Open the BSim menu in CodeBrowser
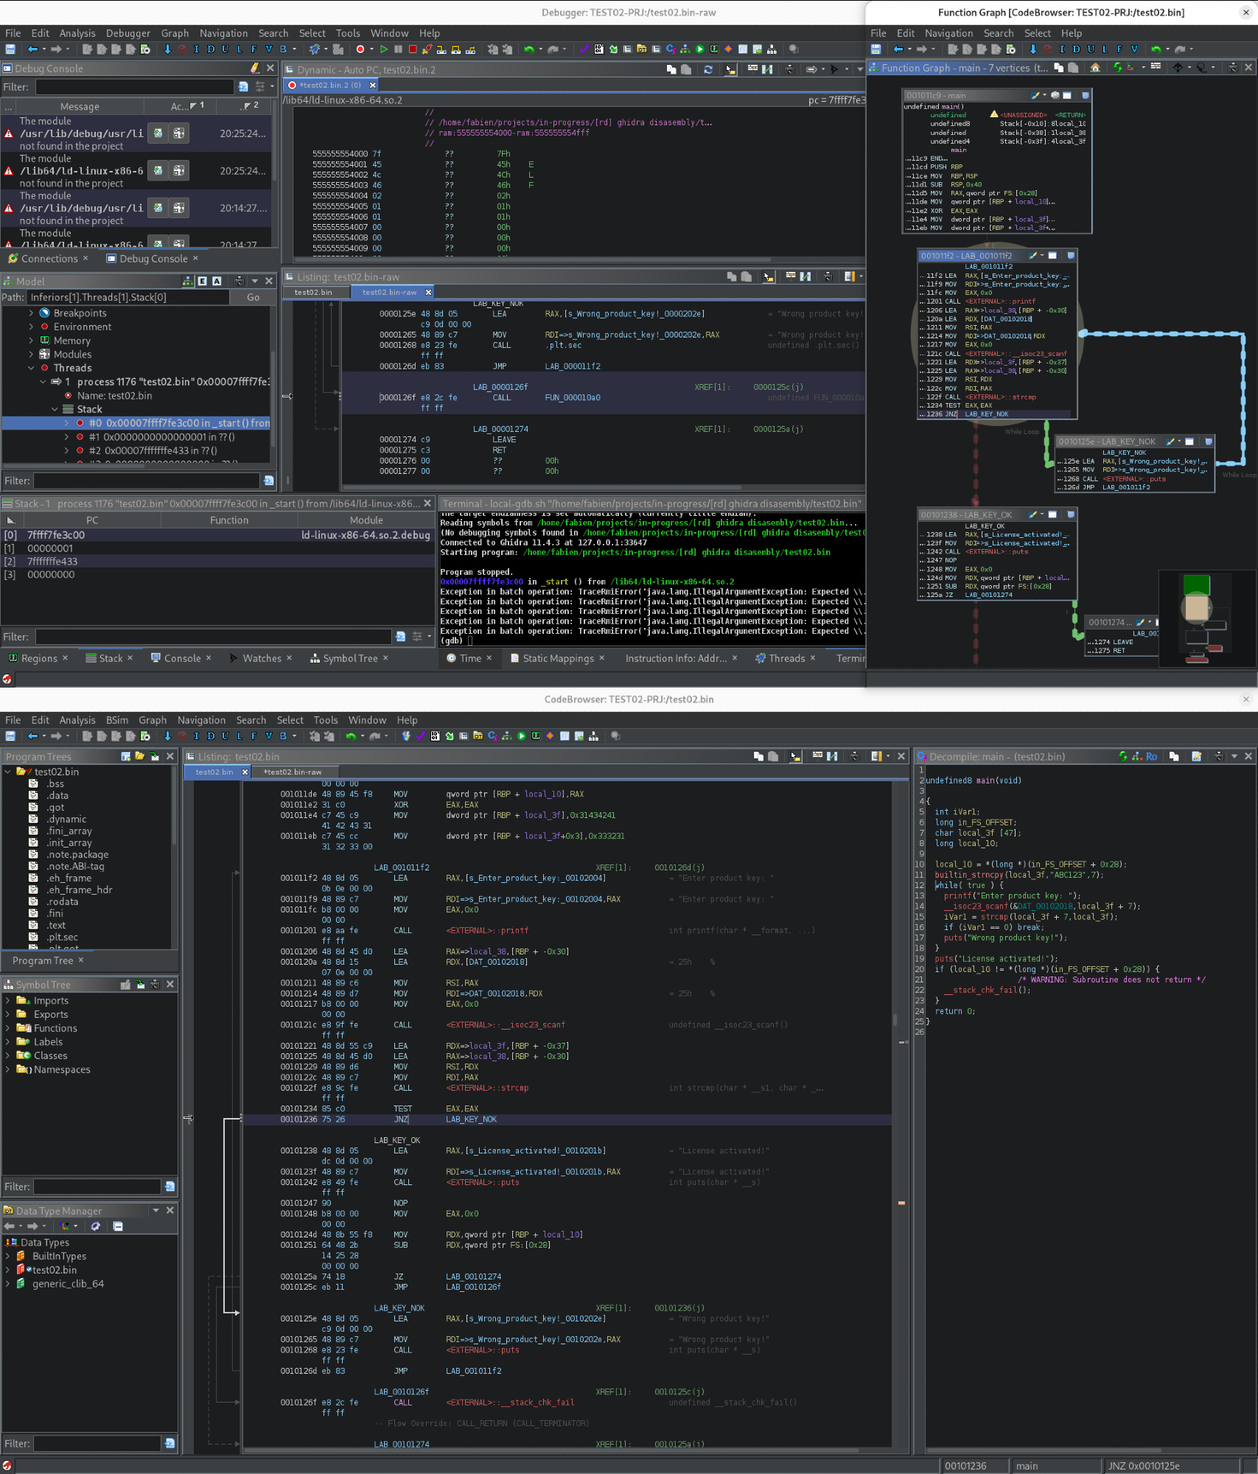Screen dimensions: 1258x1474 pos(116,720)
